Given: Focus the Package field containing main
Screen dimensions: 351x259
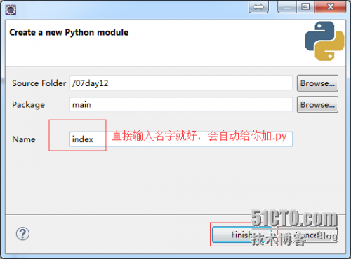Looking at the screenshot, I should pyautogui.click(x=181, y=104).
